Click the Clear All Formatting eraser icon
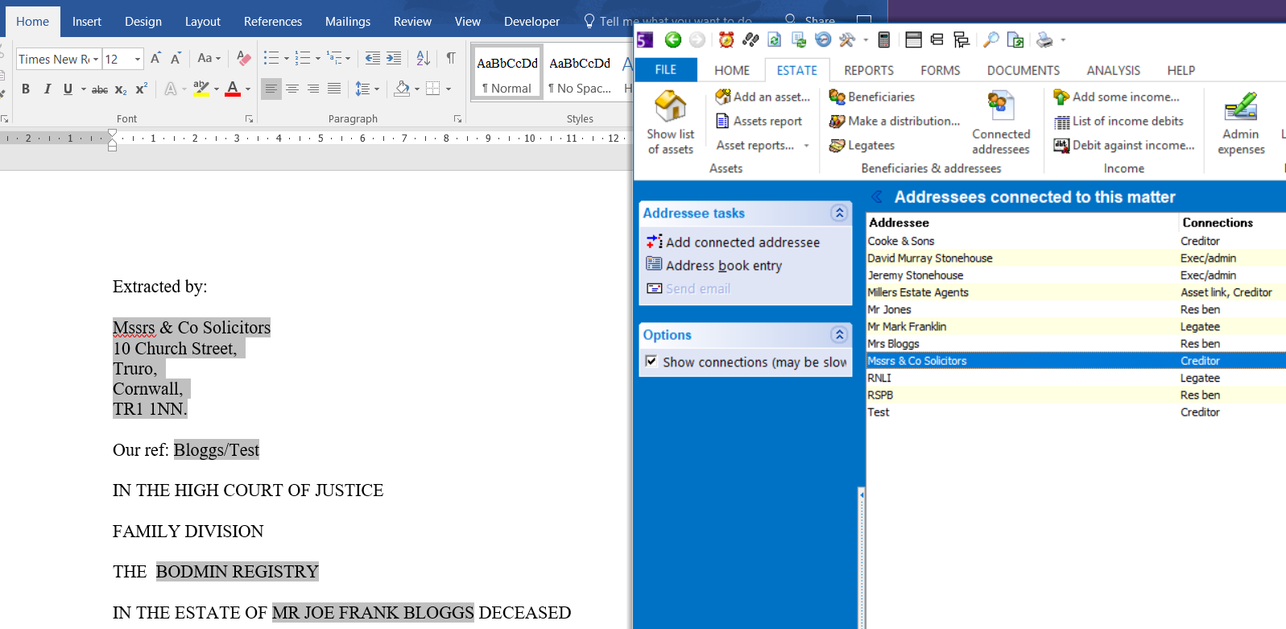 [x=243, y=58]
